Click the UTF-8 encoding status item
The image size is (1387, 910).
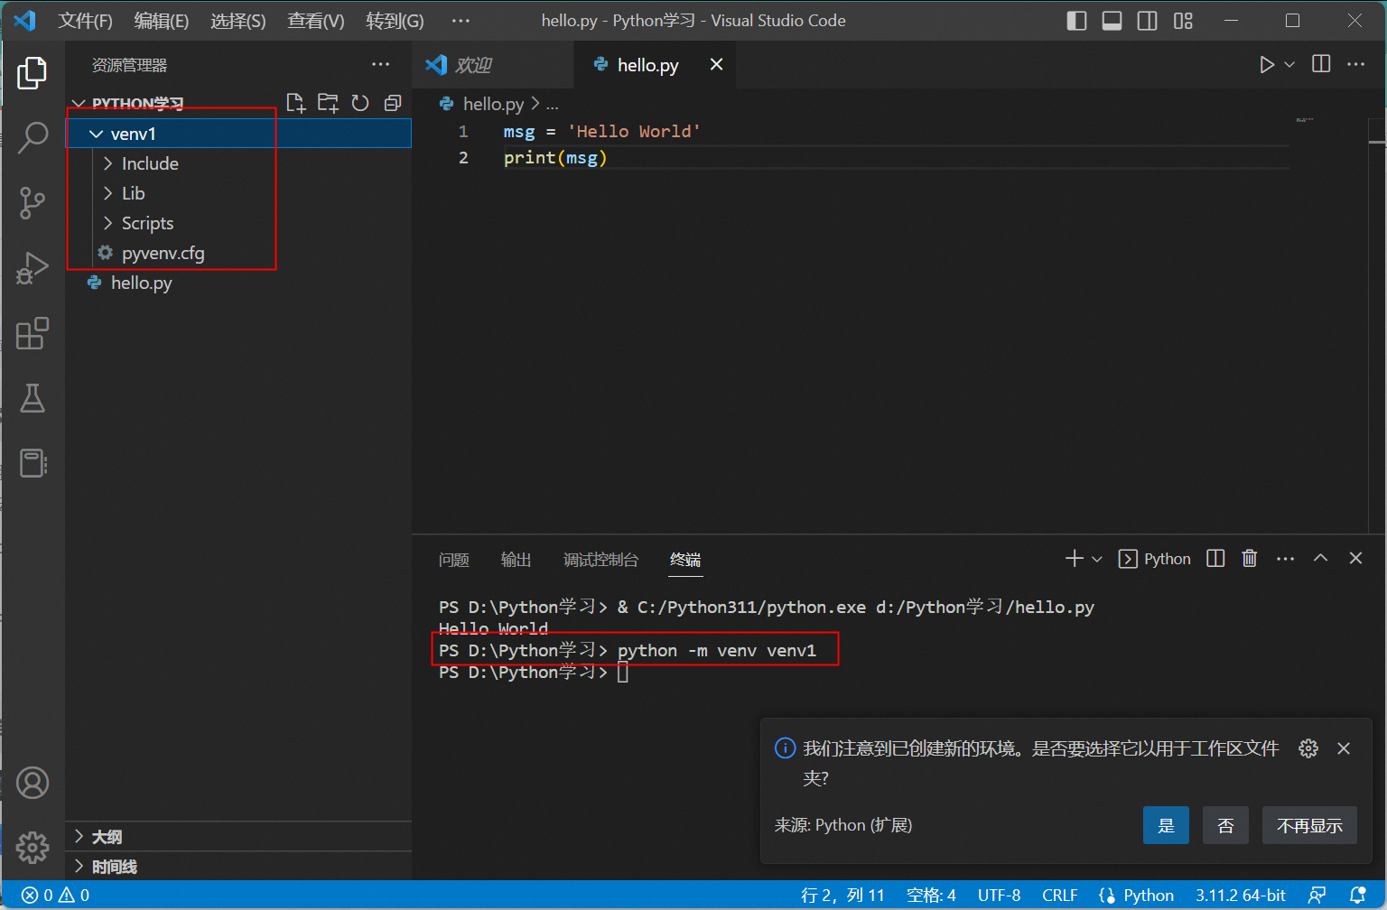pos(999,896)
